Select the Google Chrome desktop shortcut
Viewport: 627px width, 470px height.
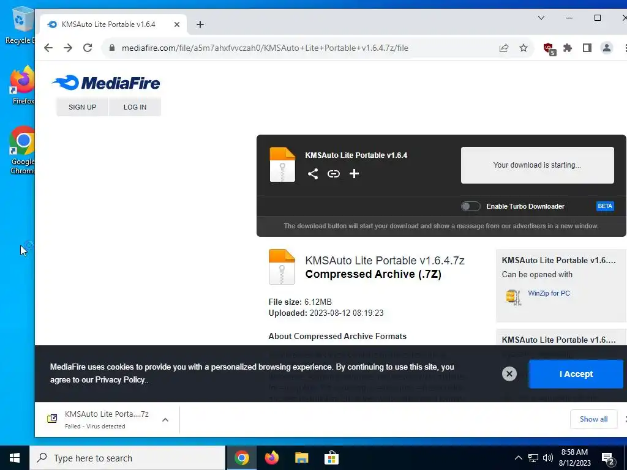[x=22, y=151]
